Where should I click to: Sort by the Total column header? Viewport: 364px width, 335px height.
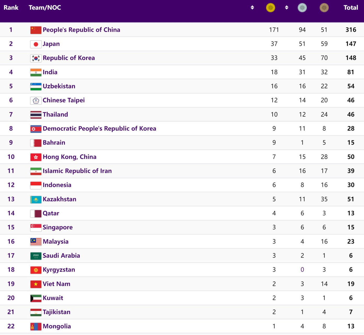[x=350, y=8]
